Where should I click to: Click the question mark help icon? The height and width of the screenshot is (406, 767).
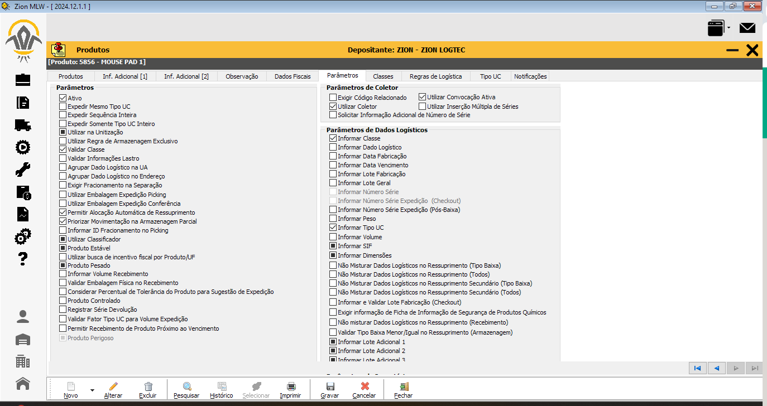(x=23, y=259)
